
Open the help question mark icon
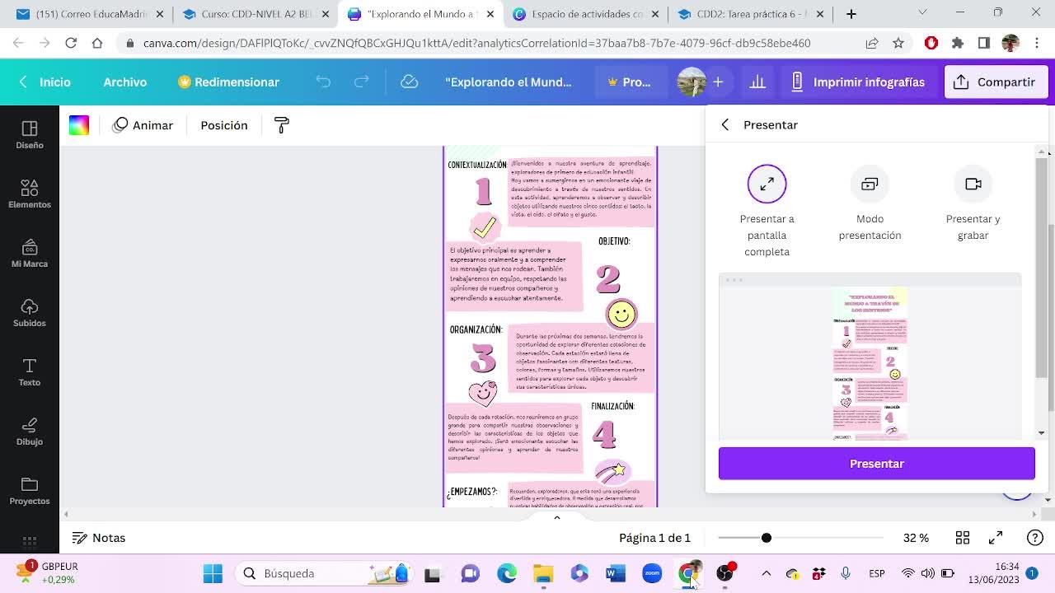click(1035, 538)
